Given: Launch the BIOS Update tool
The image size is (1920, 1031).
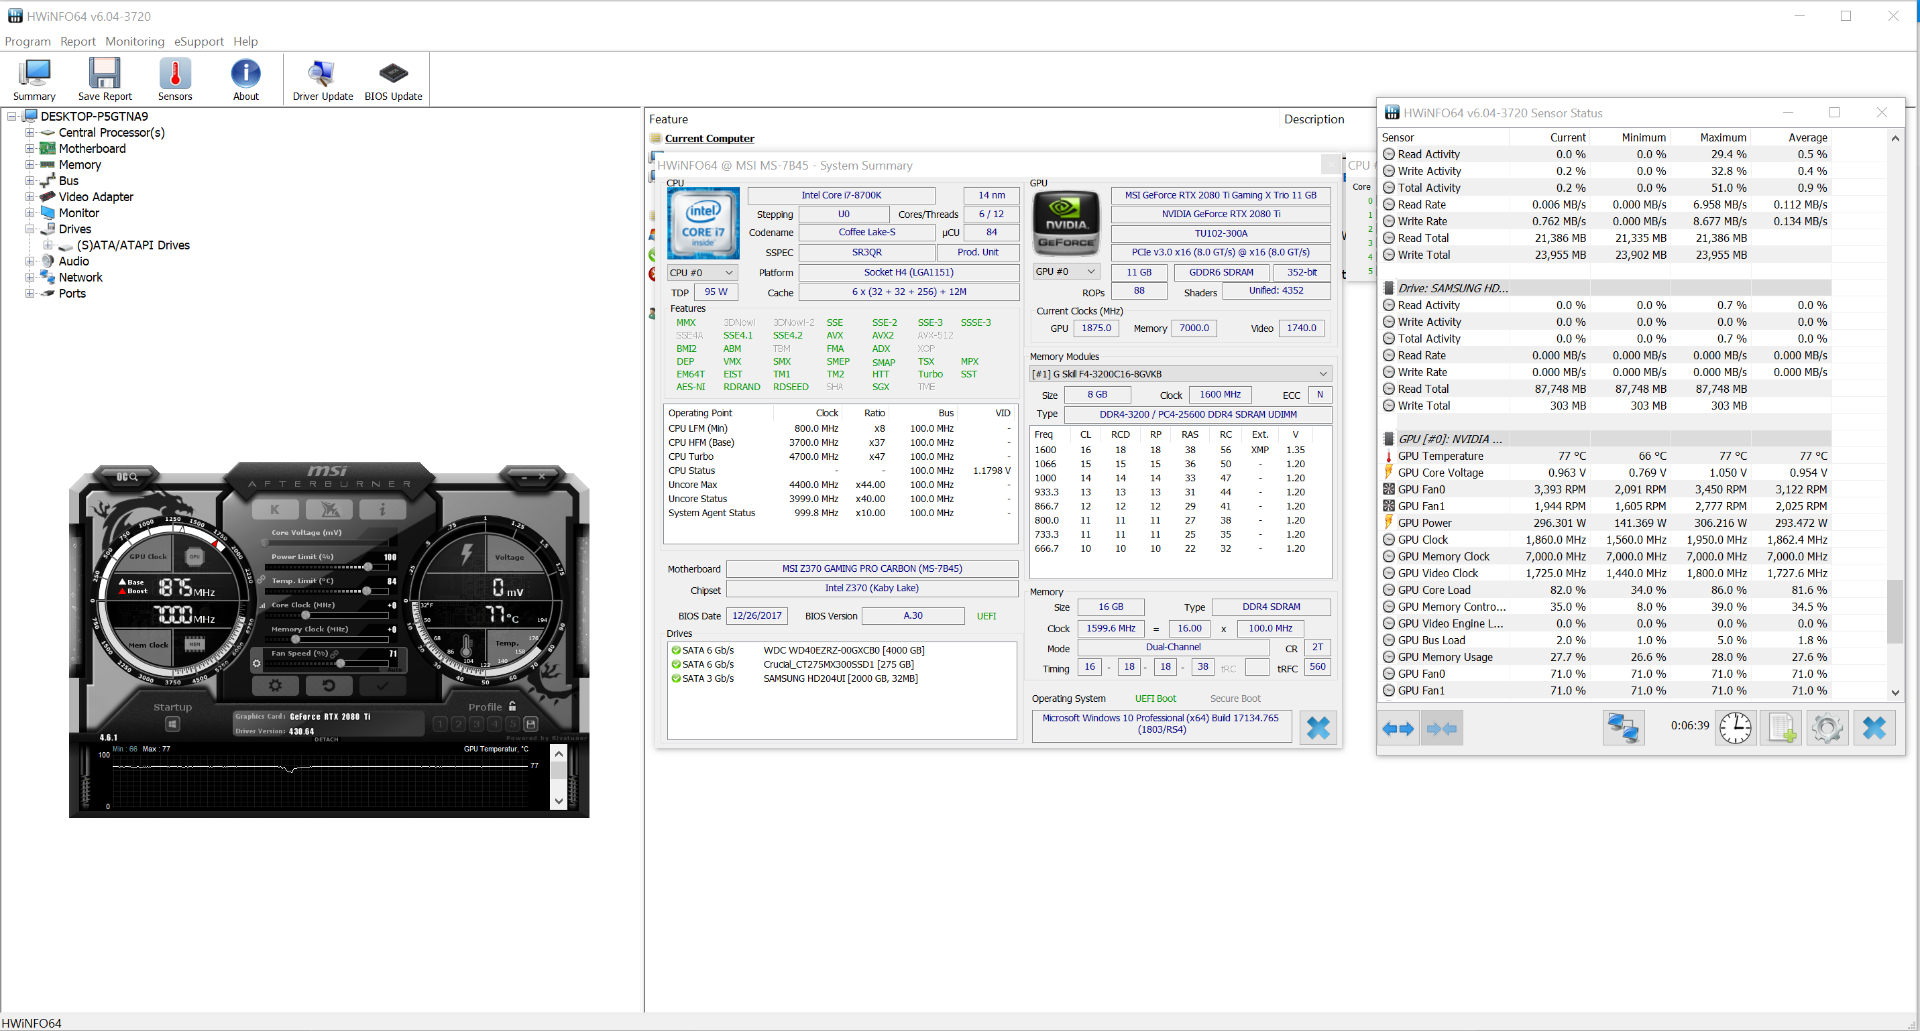Looking at the screenshot, I should pos(394,79).
